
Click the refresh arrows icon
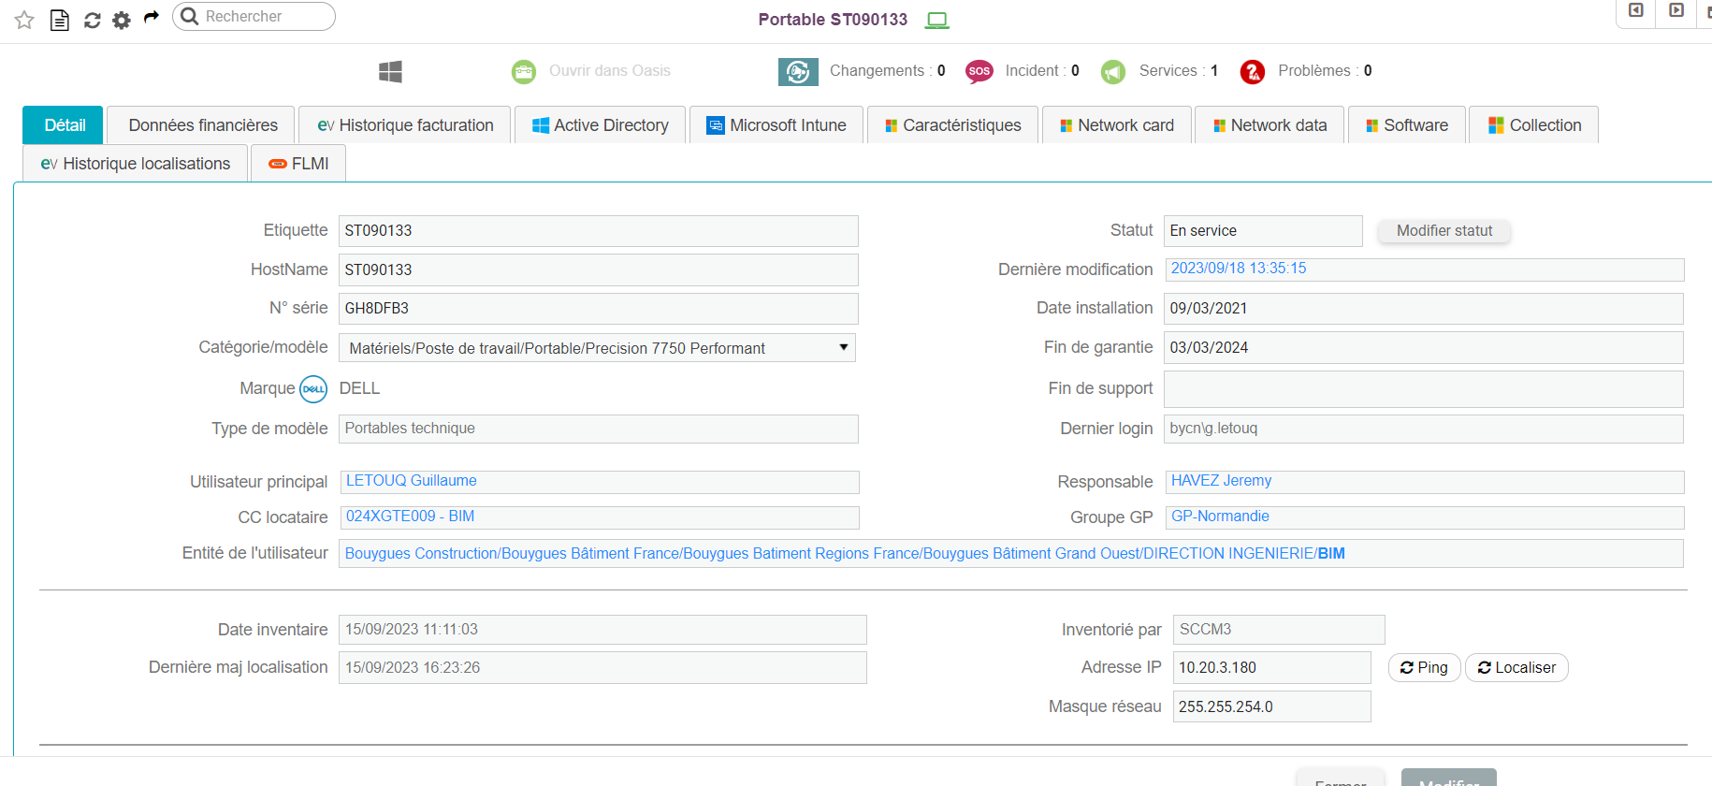coord(92,20)
